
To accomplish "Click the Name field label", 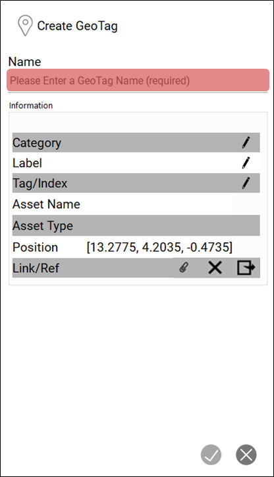I will (24, 61).
